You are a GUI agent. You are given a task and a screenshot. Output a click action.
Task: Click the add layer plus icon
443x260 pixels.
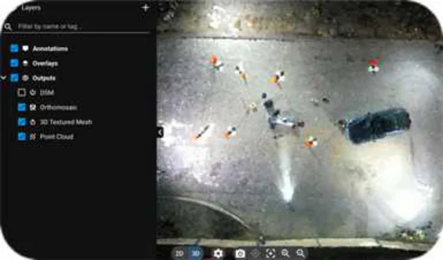(x=146, y=8)
